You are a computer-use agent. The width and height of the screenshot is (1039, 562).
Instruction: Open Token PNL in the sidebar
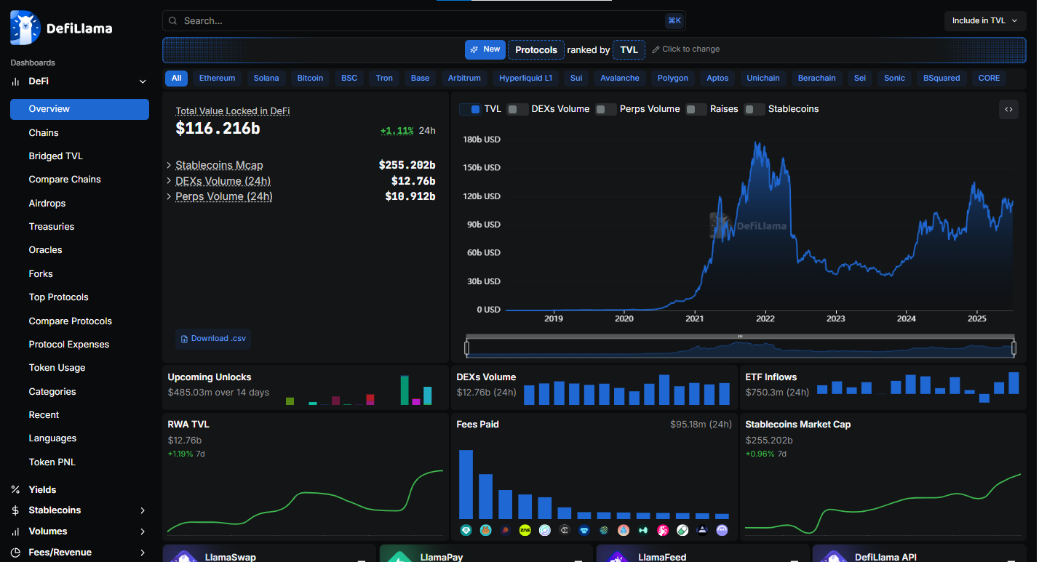(x=52, y=462)
